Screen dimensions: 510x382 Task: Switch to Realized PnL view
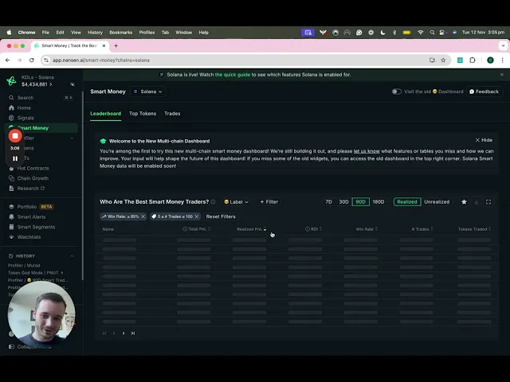coord(407,202)
